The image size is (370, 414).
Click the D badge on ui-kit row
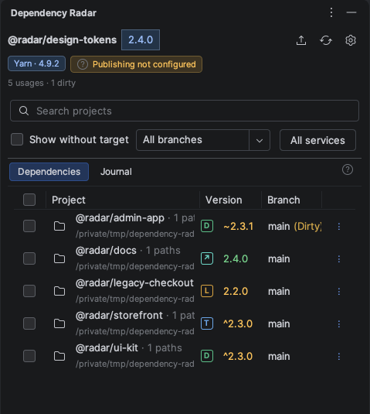click(207, 356)
